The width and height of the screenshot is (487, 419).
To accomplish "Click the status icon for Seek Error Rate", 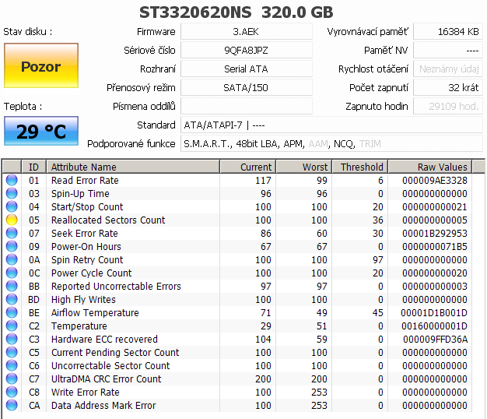I will tap(12, 233).
